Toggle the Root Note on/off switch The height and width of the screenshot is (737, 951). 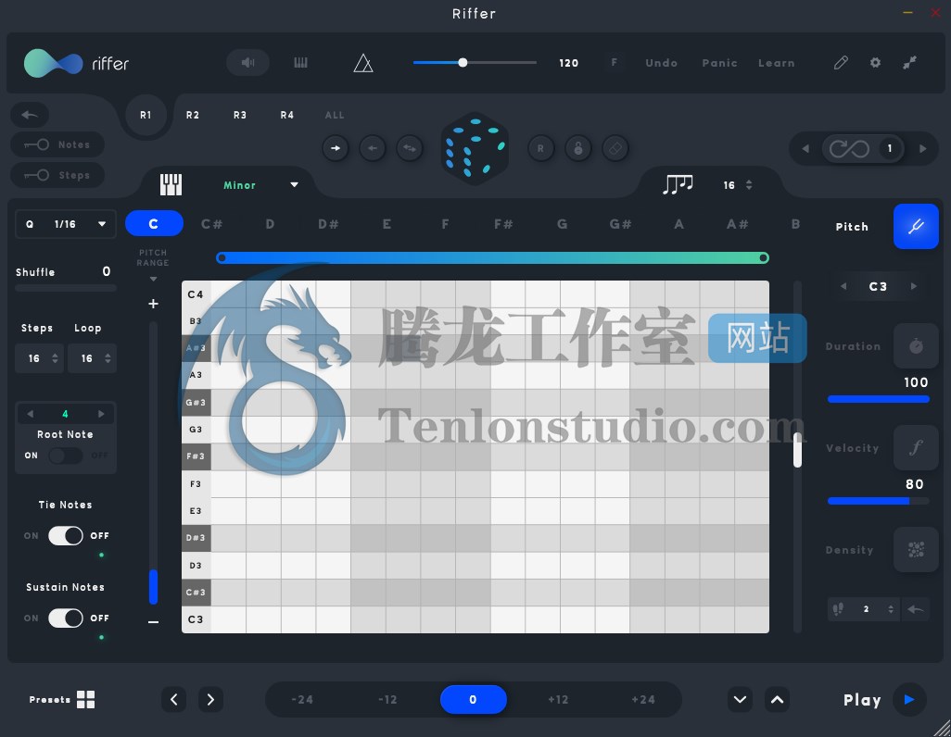[66, 456]
